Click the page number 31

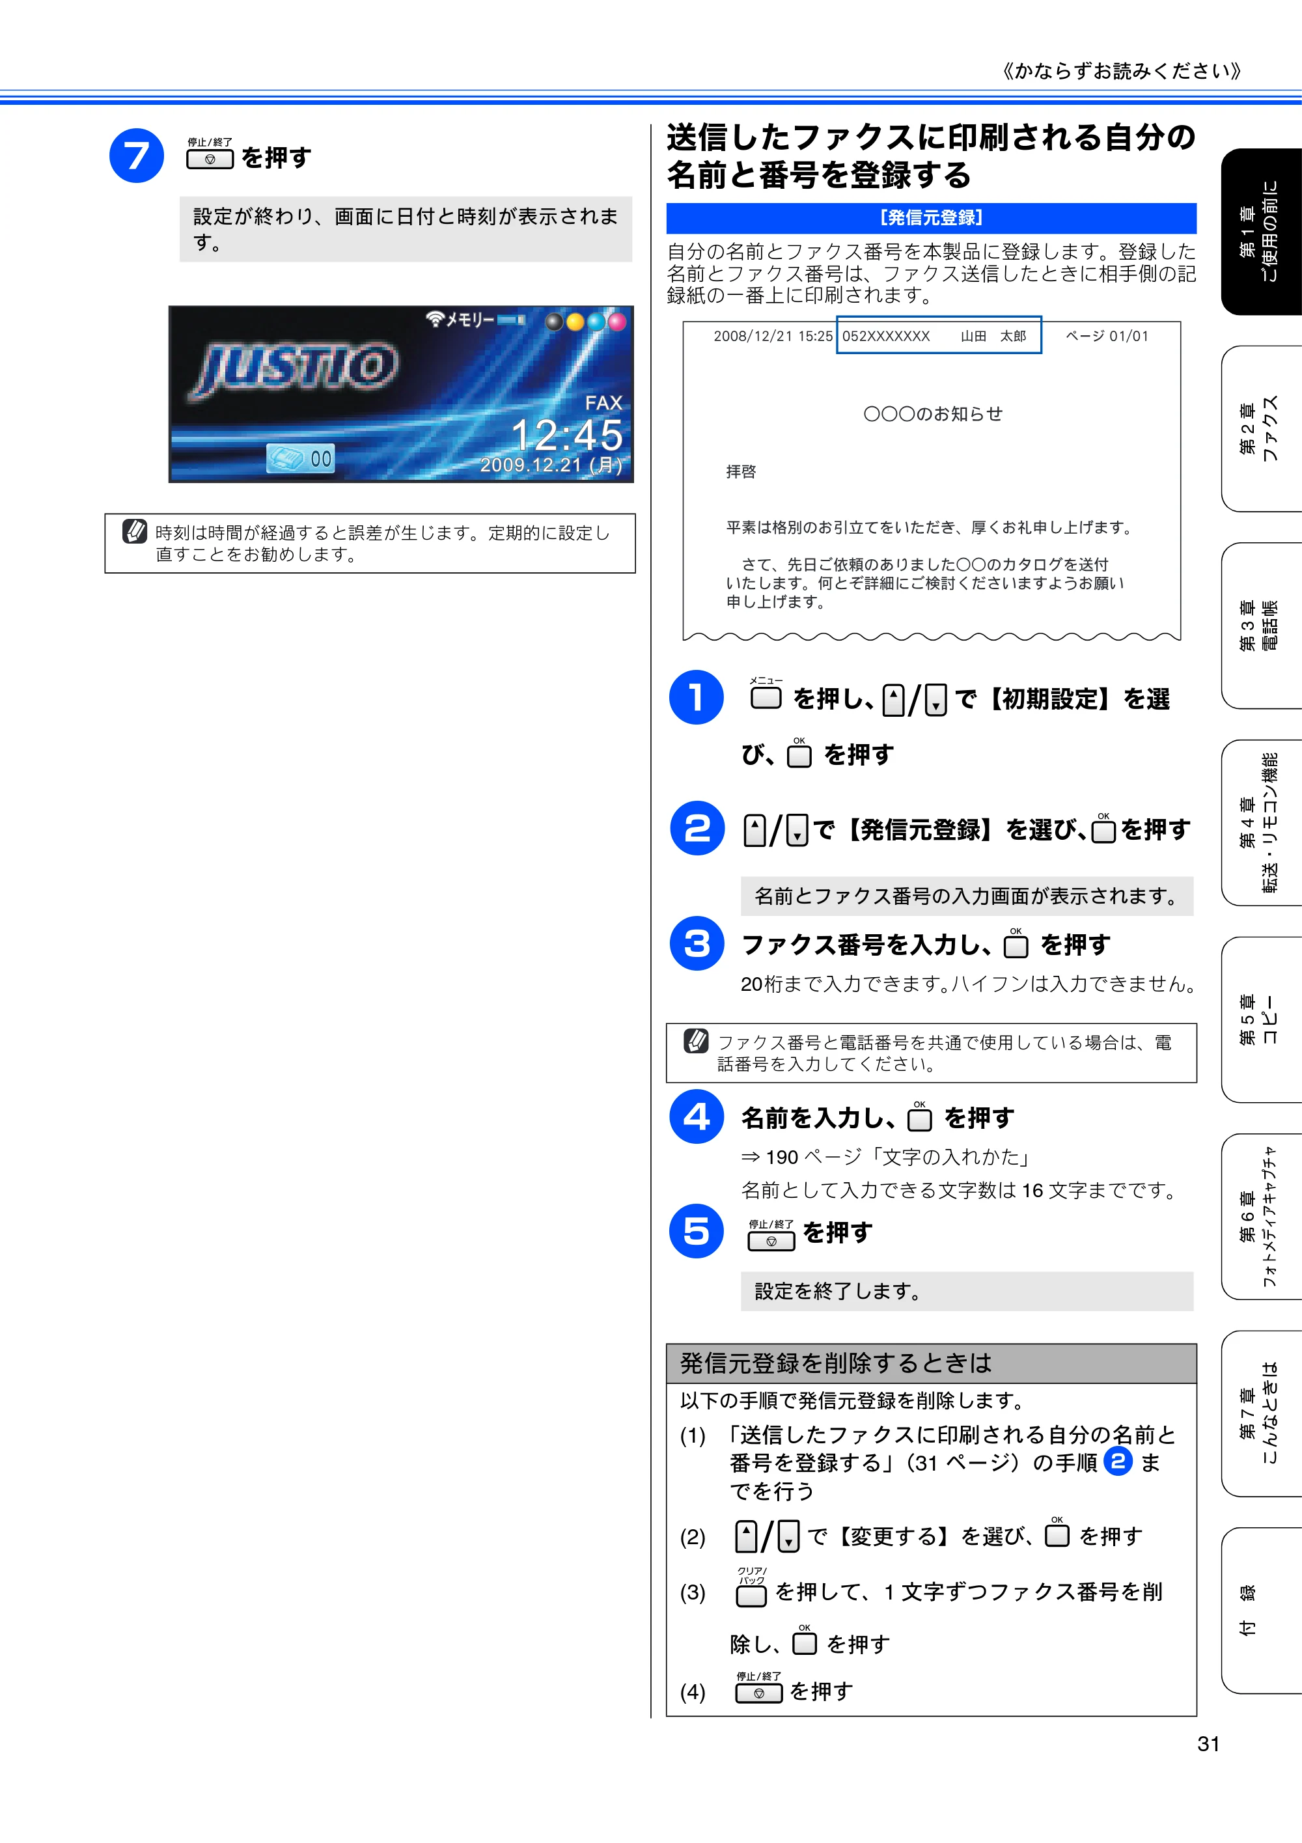tap(1208, 1743)
